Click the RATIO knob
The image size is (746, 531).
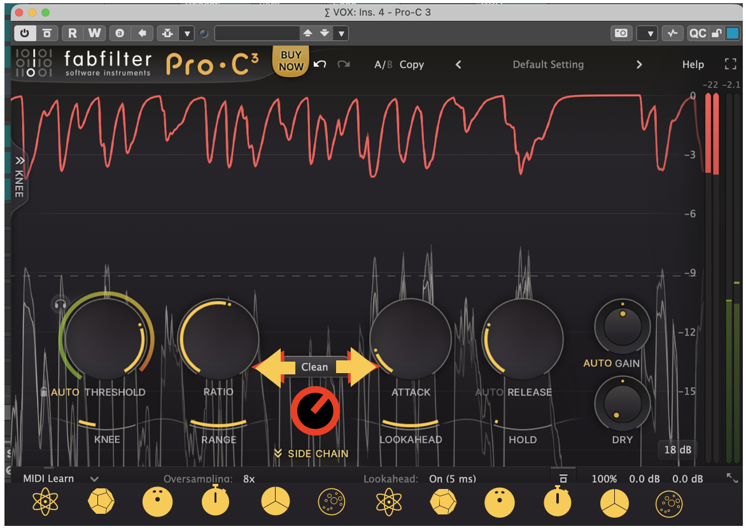point(219,339)
